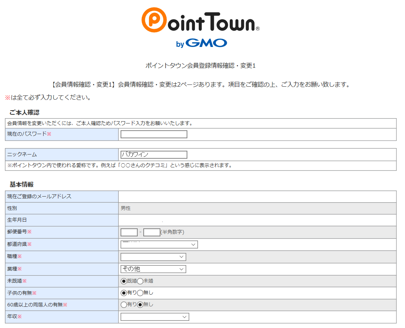Click the 年収 label
The height and width of the screenshot is (328, 405).
[x=14, y=316]
